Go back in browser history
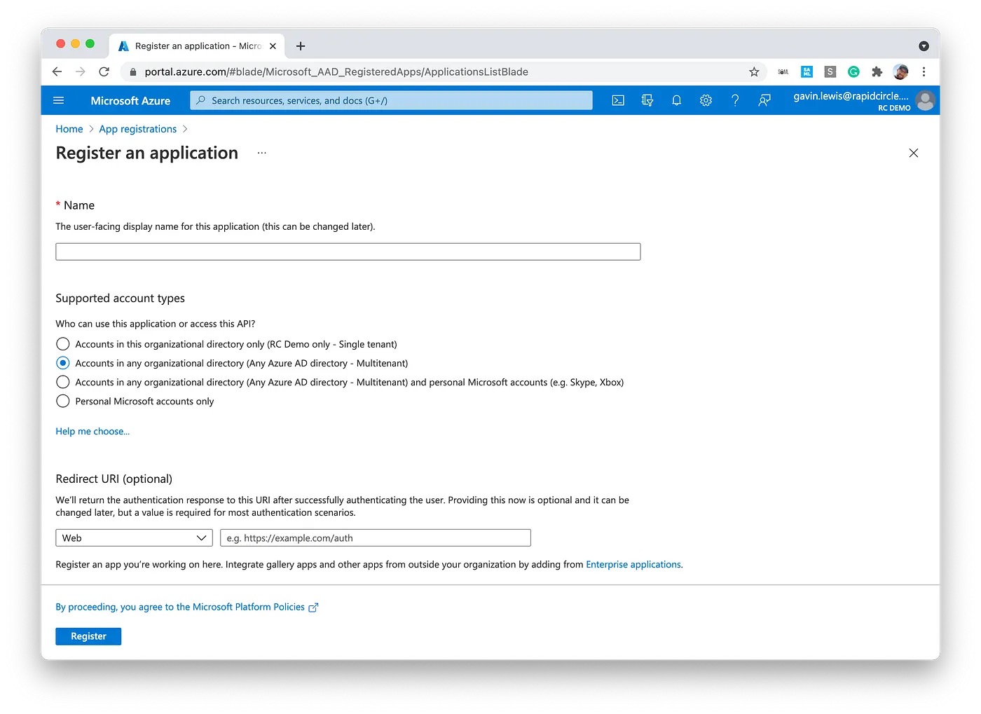This screenshot has height=714, width=981. point(57,71)
